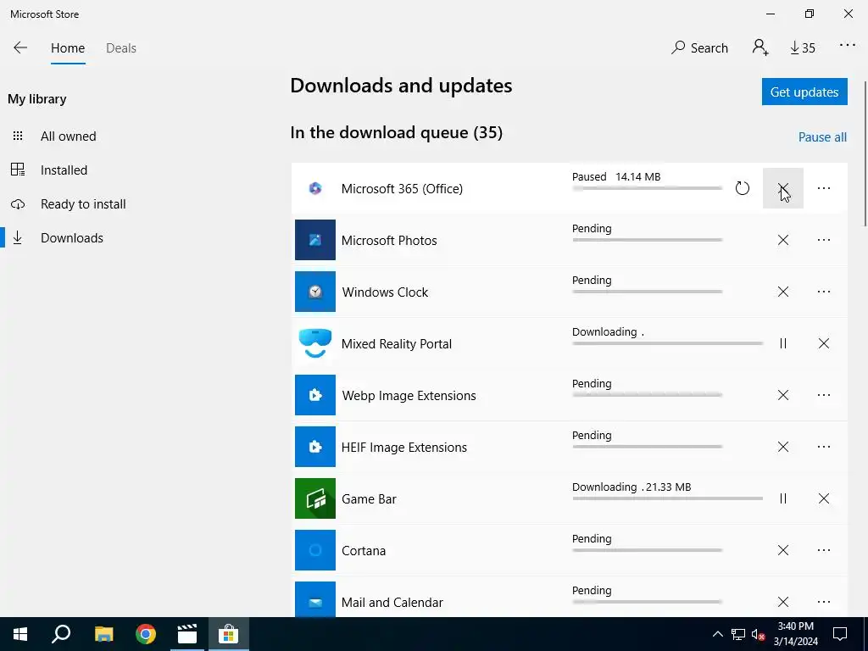Click the Windows Clock app icon
The height and width of the screenshot is (651, 868).
click(x=315, y=292)
